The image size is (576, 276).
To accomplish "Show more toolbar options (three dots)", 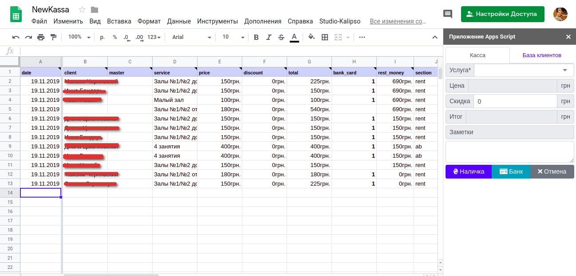I will point(362,37).
